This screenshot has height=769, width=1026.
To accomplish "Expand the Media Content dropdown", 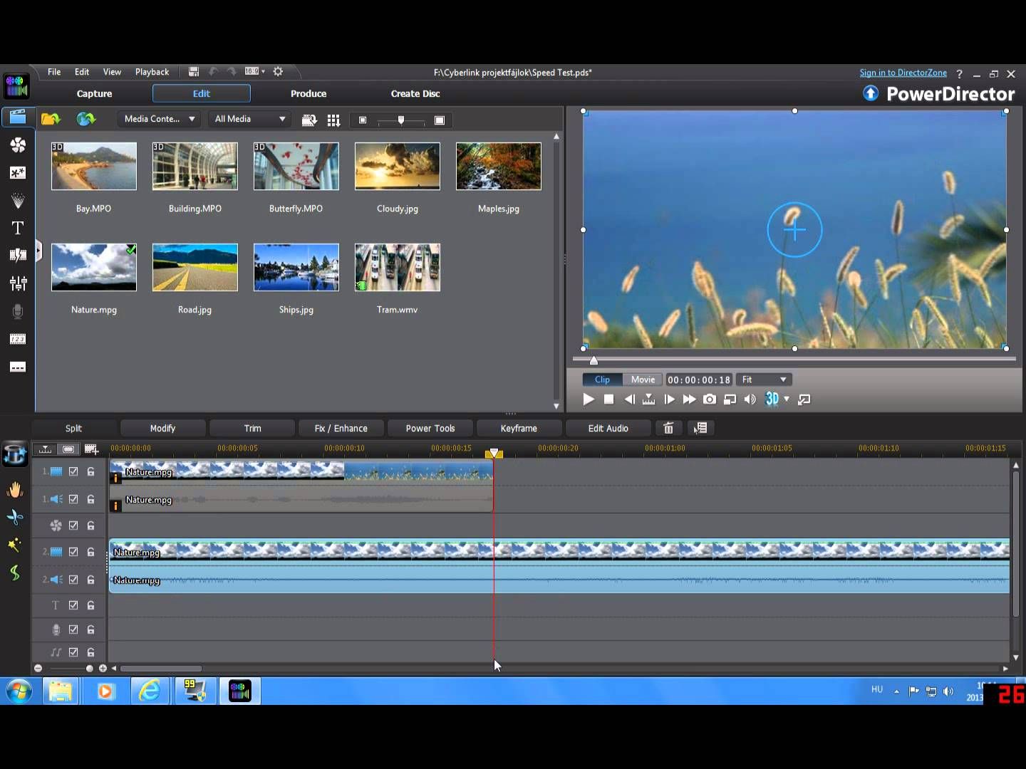I will point(159,119).
